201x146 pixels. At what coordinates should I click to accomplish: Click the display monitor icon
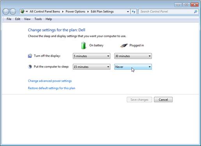(30, 56)
